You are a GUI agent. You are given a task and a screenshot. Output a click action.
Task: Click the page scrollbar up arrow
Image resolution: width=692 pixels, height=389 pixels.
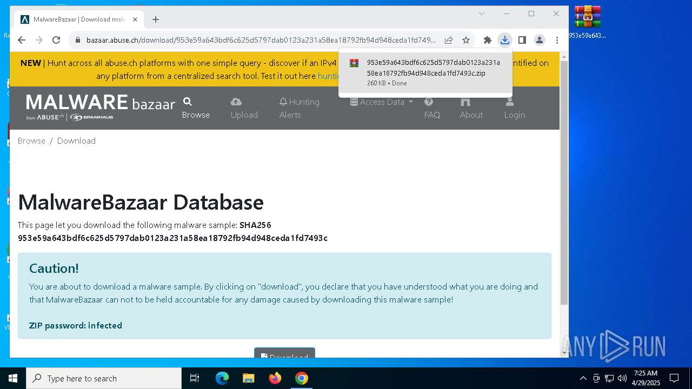coord(564,56)
